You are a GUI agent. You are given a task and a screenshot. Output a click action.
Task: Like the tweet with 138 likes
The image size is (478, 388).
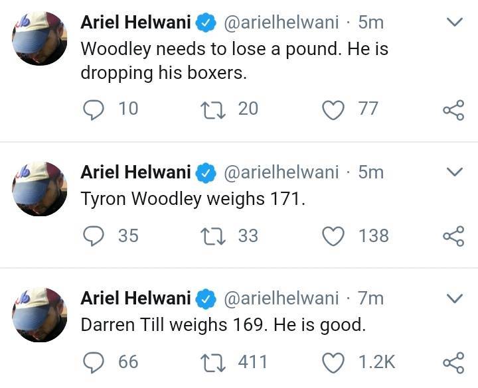coord(333,236)
